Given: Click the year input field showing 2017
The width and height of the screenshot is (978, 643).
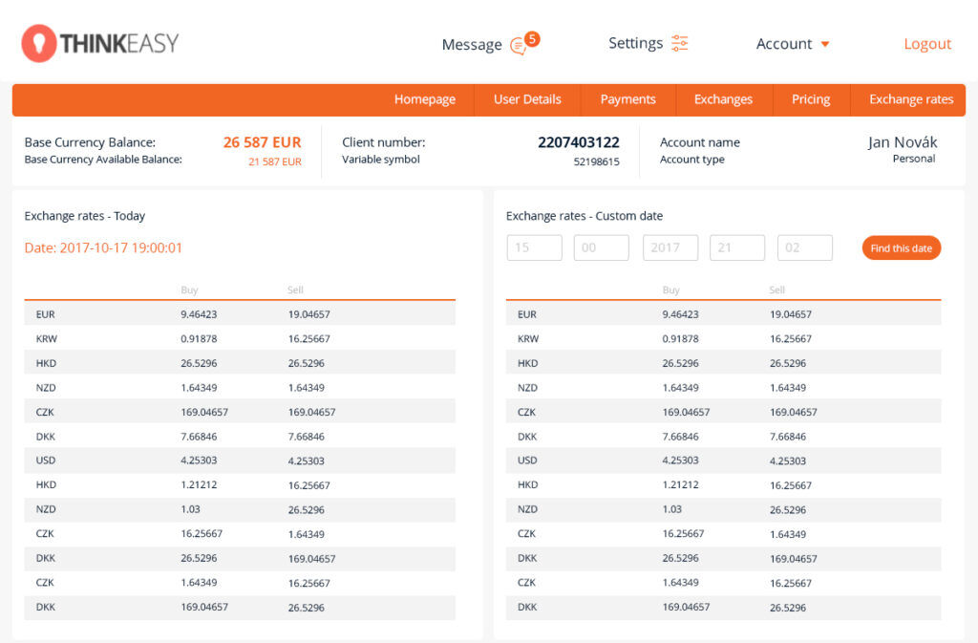Looking at the screenshot, I should (x=670, y=247).
